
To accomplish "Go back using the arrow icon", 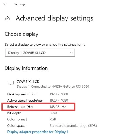I will coord(5,4).
